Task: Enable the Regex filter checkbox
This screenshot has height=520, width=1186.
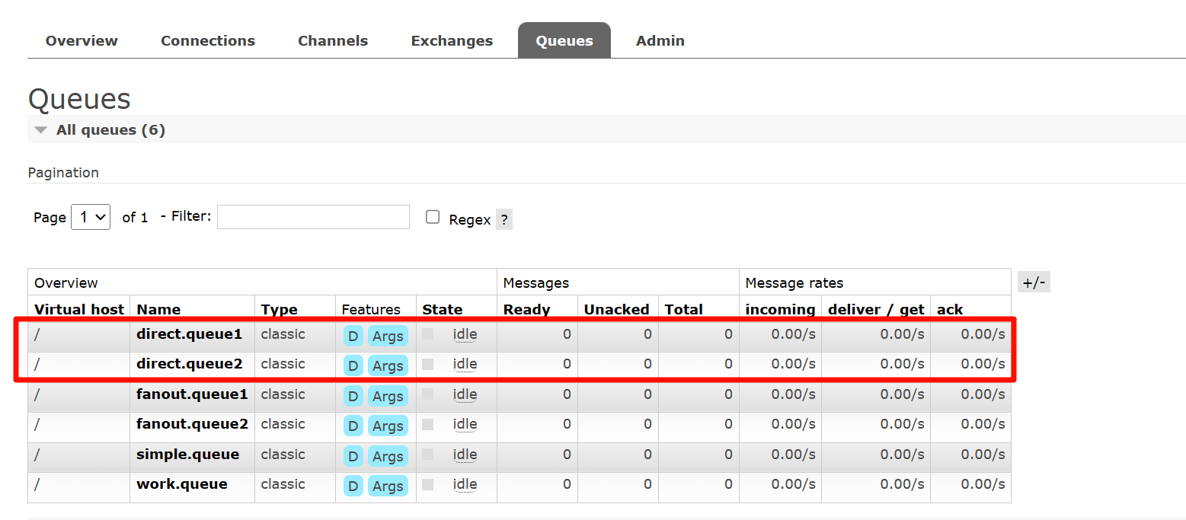Action: click(433, 217)
